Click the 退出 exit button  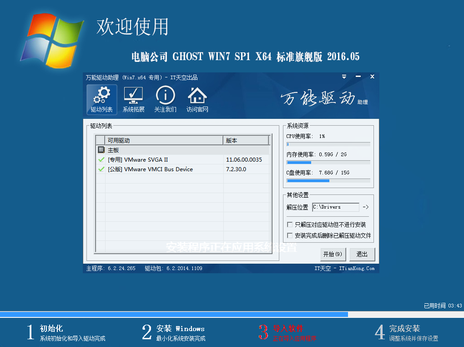[x=362, y=254]
